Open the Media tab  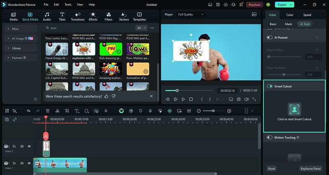(x=14, y=16)
